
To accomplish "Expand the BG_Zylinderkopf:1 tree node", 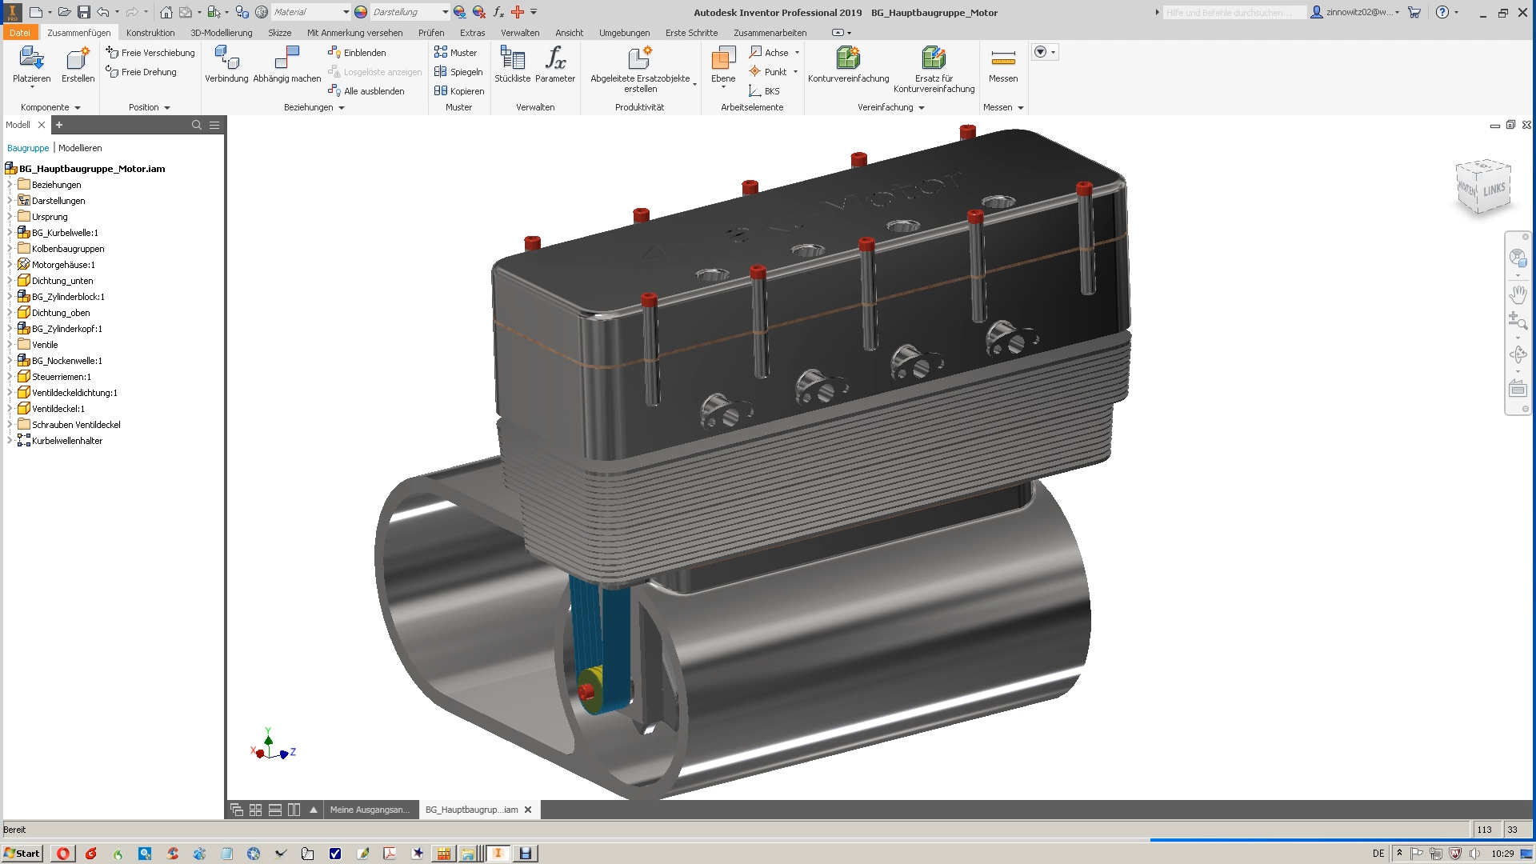I will (10, 329).
